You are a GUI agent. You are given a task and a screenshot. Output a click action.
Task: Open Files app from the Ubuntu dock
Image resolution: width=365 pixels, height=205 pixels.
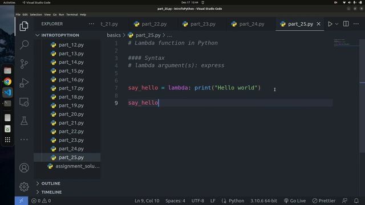click(7, 71)
